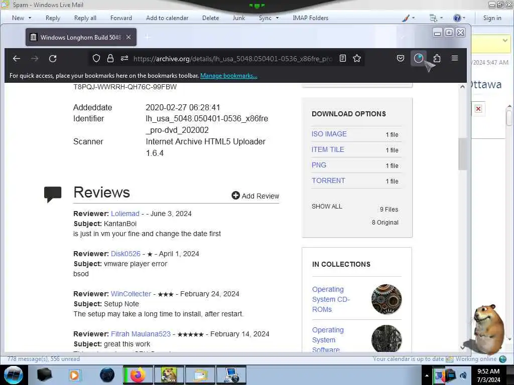Open a new Firefox tab with the plus button
514x385 pixels.
pyautogui.click(x=148, y=37)
